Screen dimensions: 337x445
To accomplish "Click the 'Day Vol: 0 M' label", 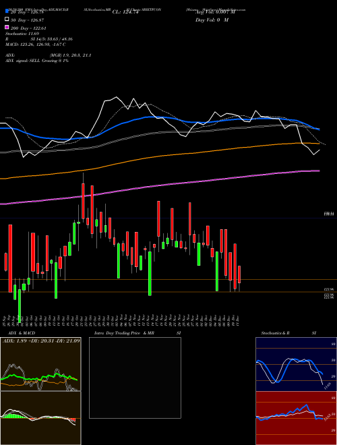I will point(212,20).
